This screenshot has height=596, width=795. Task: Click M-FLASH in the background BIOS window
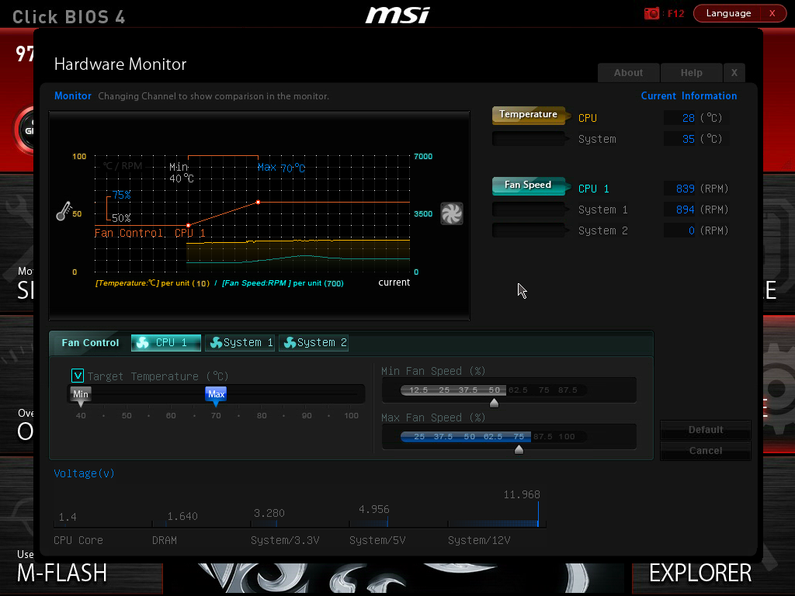point(62,573)
